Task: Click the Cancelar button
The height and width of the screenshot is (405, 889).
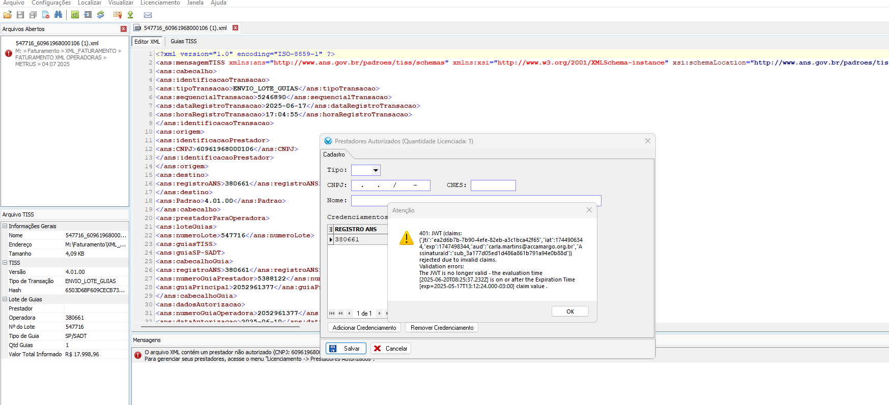Action: (391, 349)
